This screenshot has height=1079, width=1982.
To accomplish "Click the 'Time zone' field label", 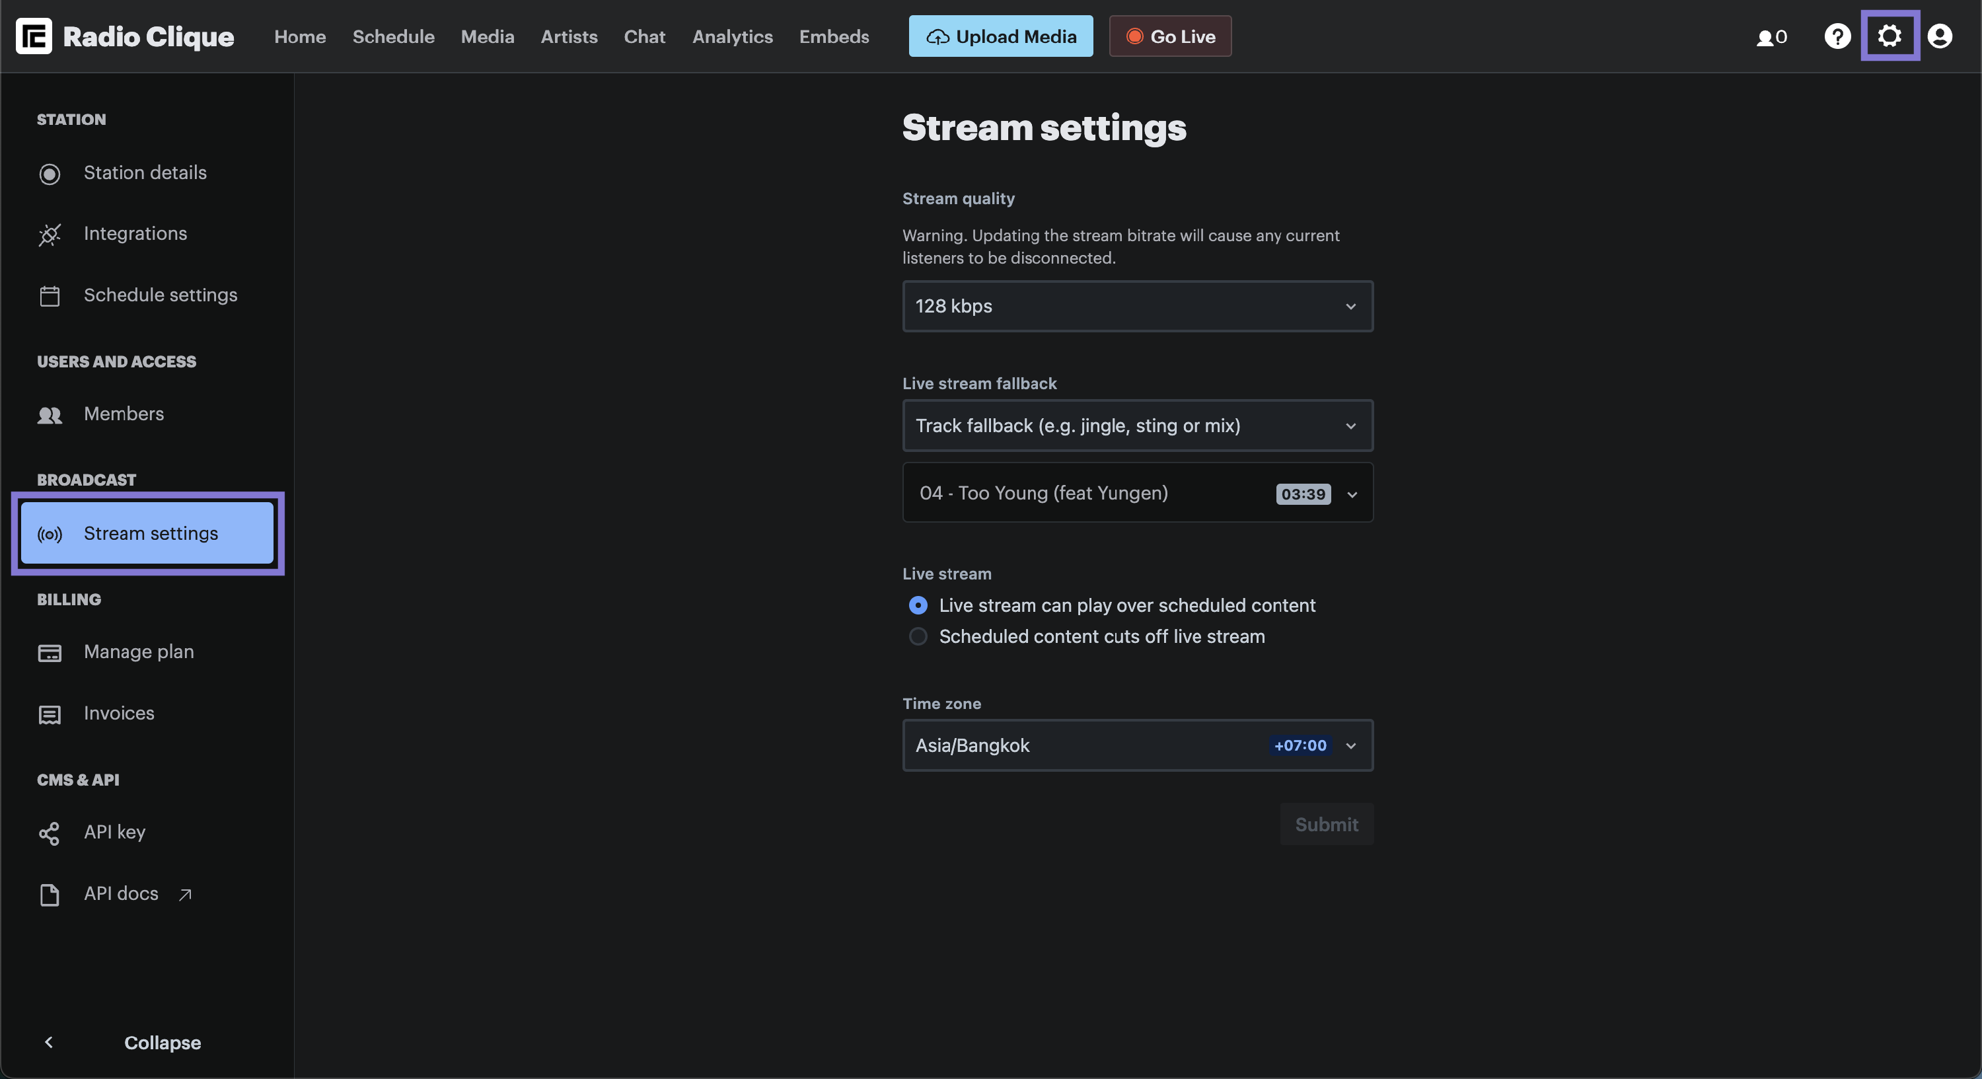I will coord(941,704).
